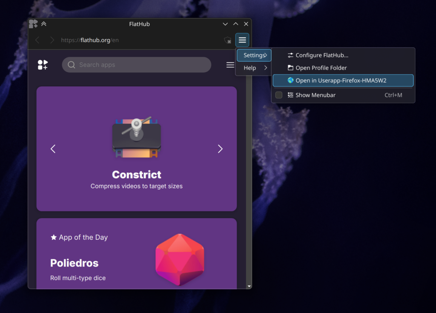Open the application hamburger menu button
This screenshot has width=436, height=313.
click(242, 40)
